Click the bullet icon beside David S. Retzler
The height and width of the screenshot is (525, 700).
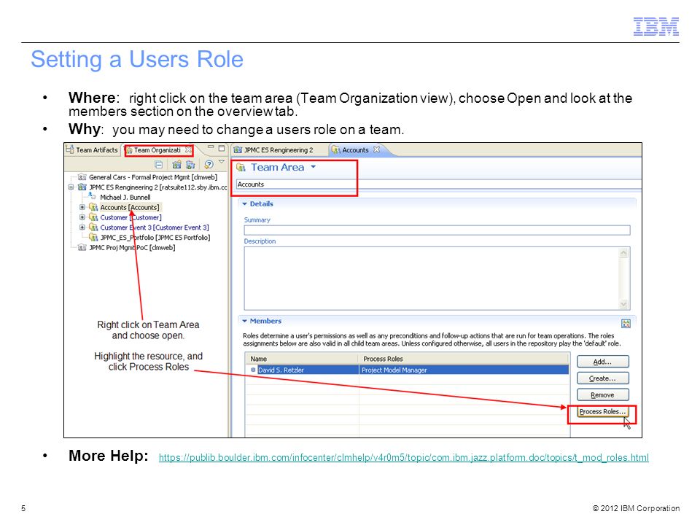pos(253,370)
